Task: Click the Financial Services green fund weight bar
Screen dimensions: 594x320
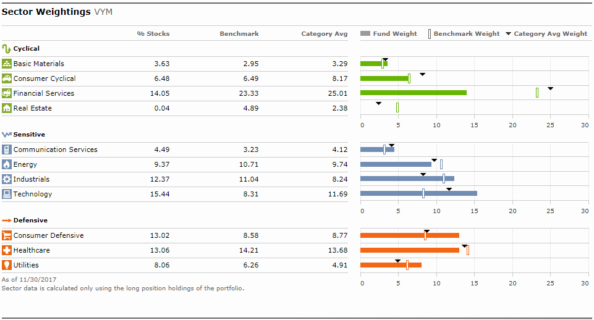Action: (x=414, y=93)
